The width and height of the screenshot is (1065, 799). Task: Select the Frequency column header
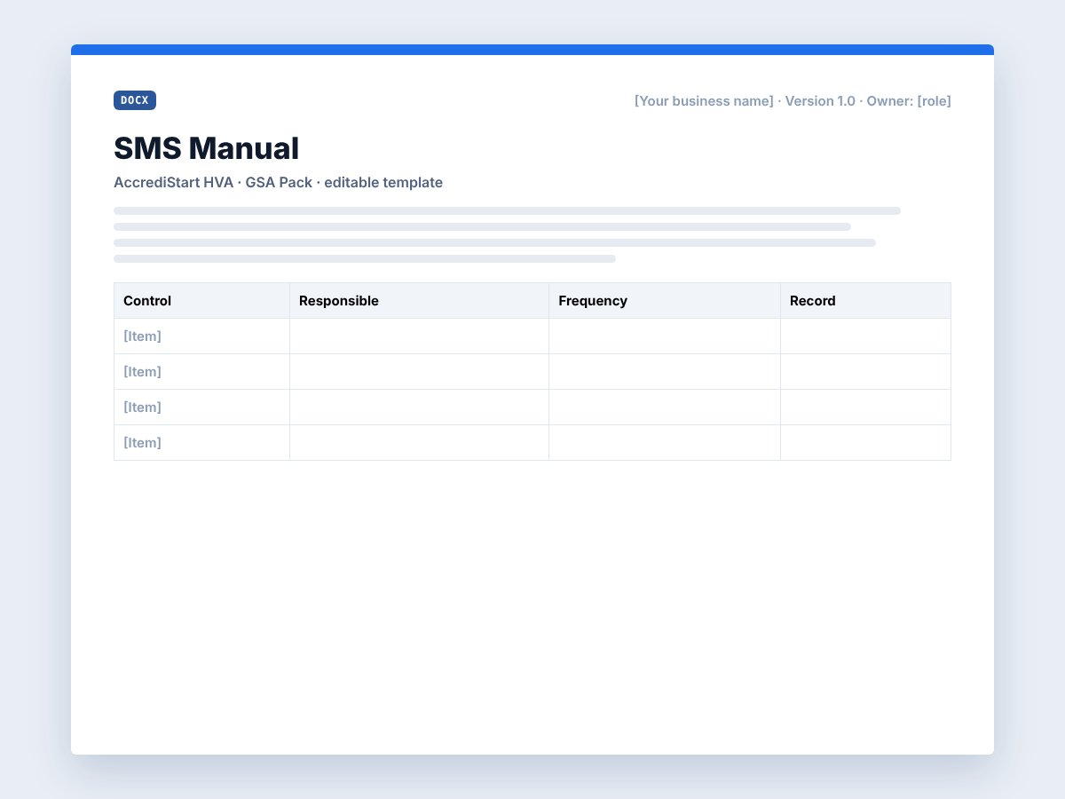click(x=665, y=301)
